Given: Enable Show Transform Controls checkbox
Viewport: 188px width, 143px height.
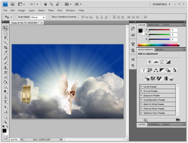Looking at the screenshot, I should tap(50, 17).
